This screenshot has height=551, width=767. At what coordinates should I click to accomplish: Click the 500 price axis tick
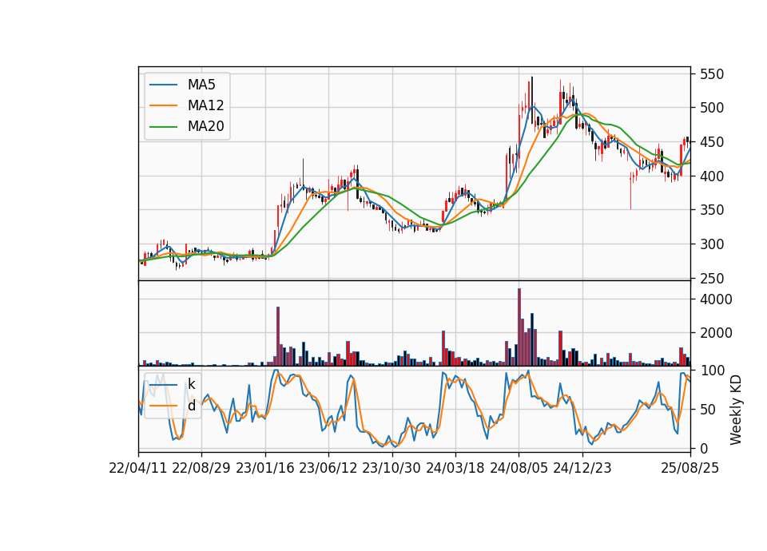tap(712, 108)
